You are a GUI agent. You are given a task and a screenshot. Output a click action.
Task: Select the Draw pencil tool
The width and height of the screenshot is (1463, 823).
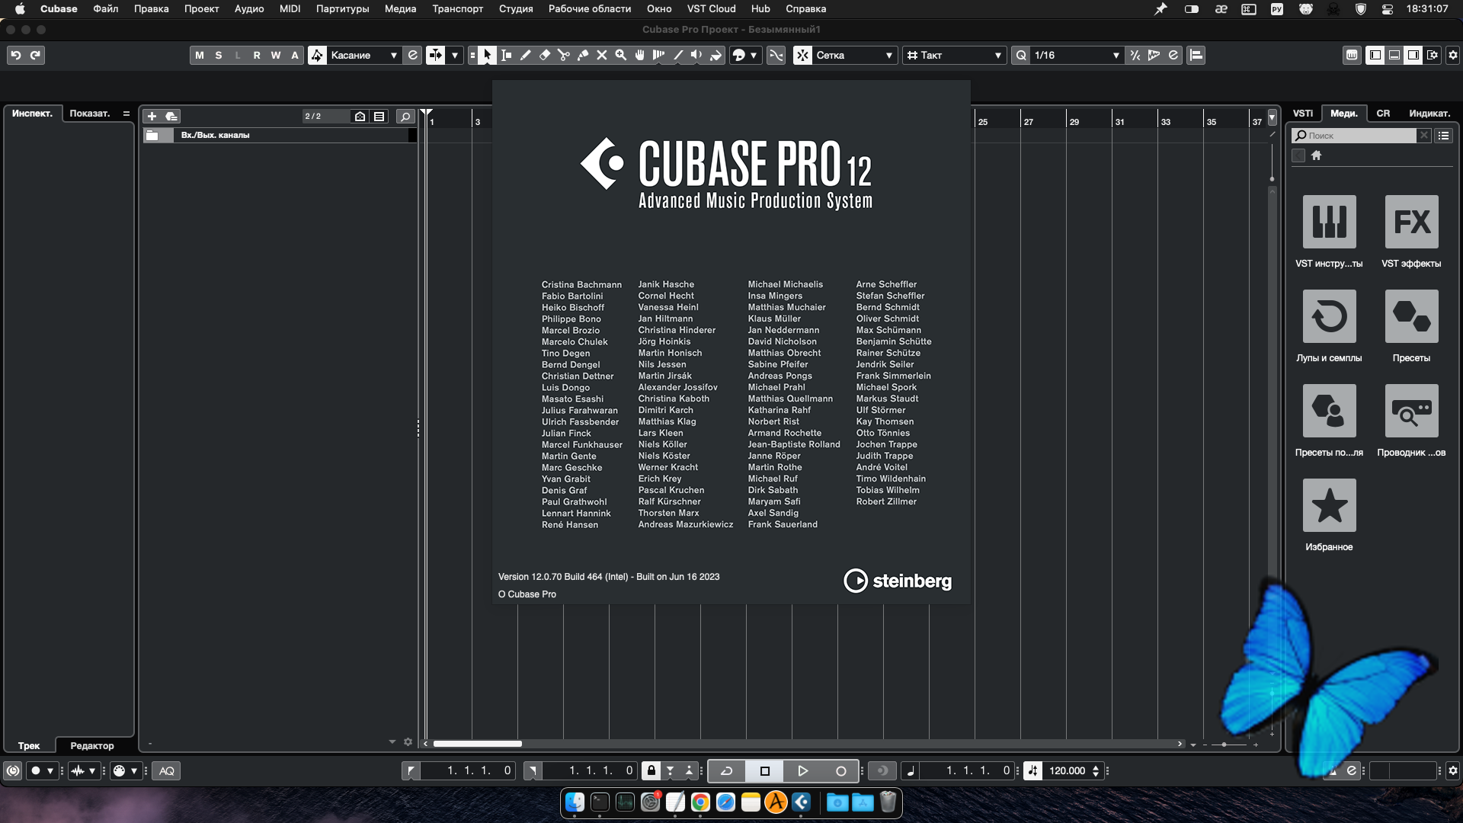(x=526, y=55)
